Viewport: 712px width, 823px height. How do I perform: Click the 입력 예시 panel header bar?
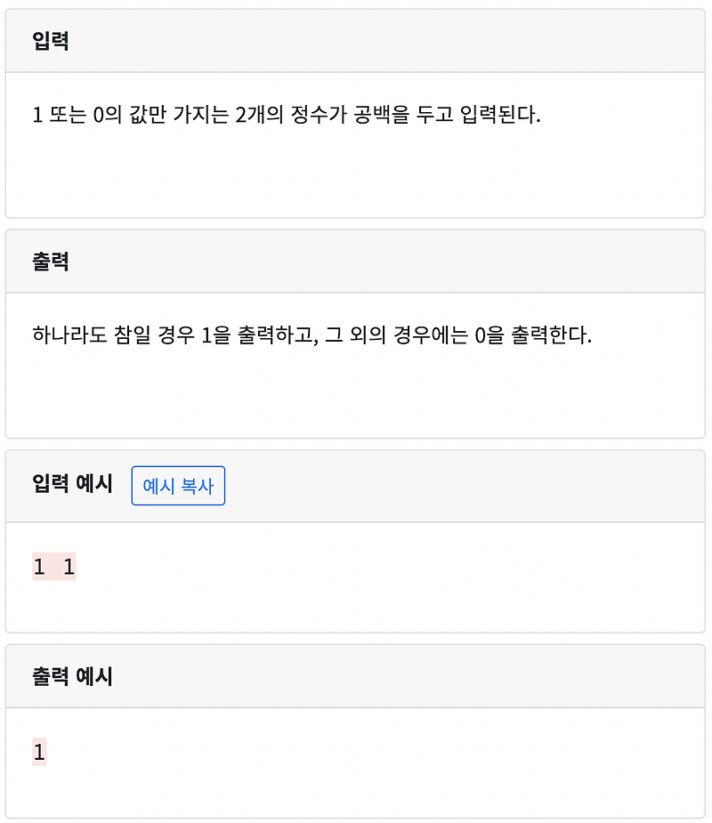[x=400, y=486]
